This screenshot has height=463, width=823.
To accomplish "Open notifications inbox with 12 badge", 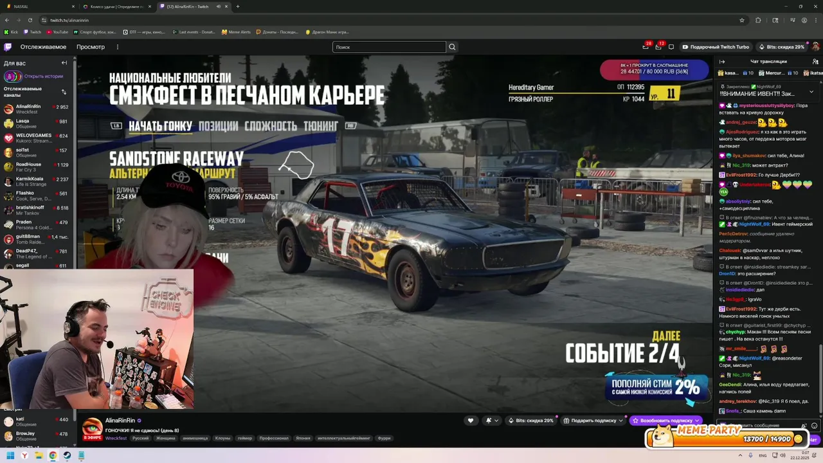I will [658, 47].
